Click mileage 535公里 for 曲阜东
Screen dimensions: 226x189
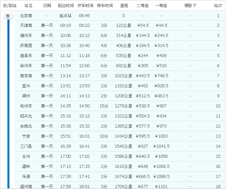pos(124,56)
